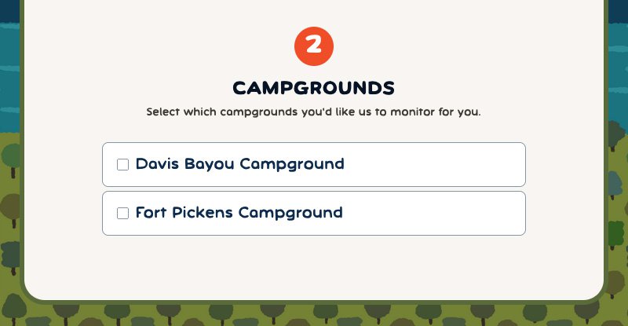Viewport: 628px width, 326px height.
Task: Click the green tree on the right border
Action: (616, 235)
